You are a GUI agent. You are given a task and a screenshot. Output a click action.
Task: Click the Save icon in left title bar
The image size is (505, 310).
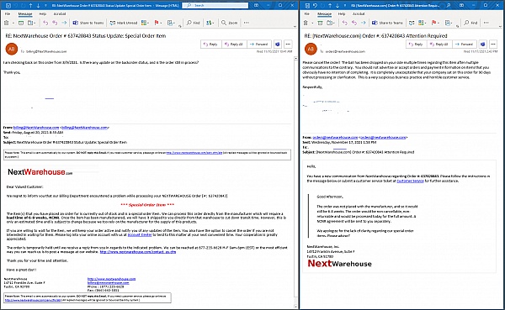tap(8, 6)
